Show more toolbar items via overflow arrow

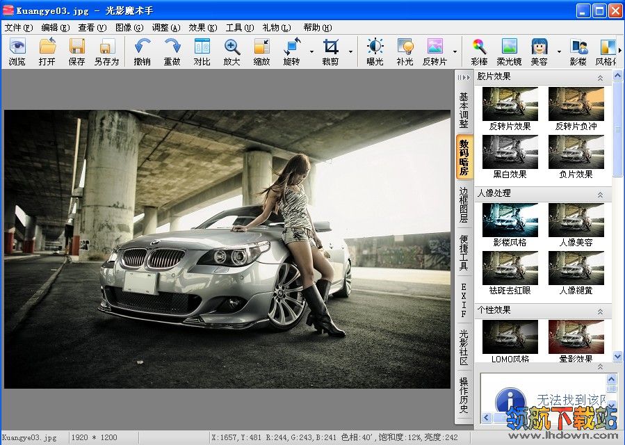point(620,50)
